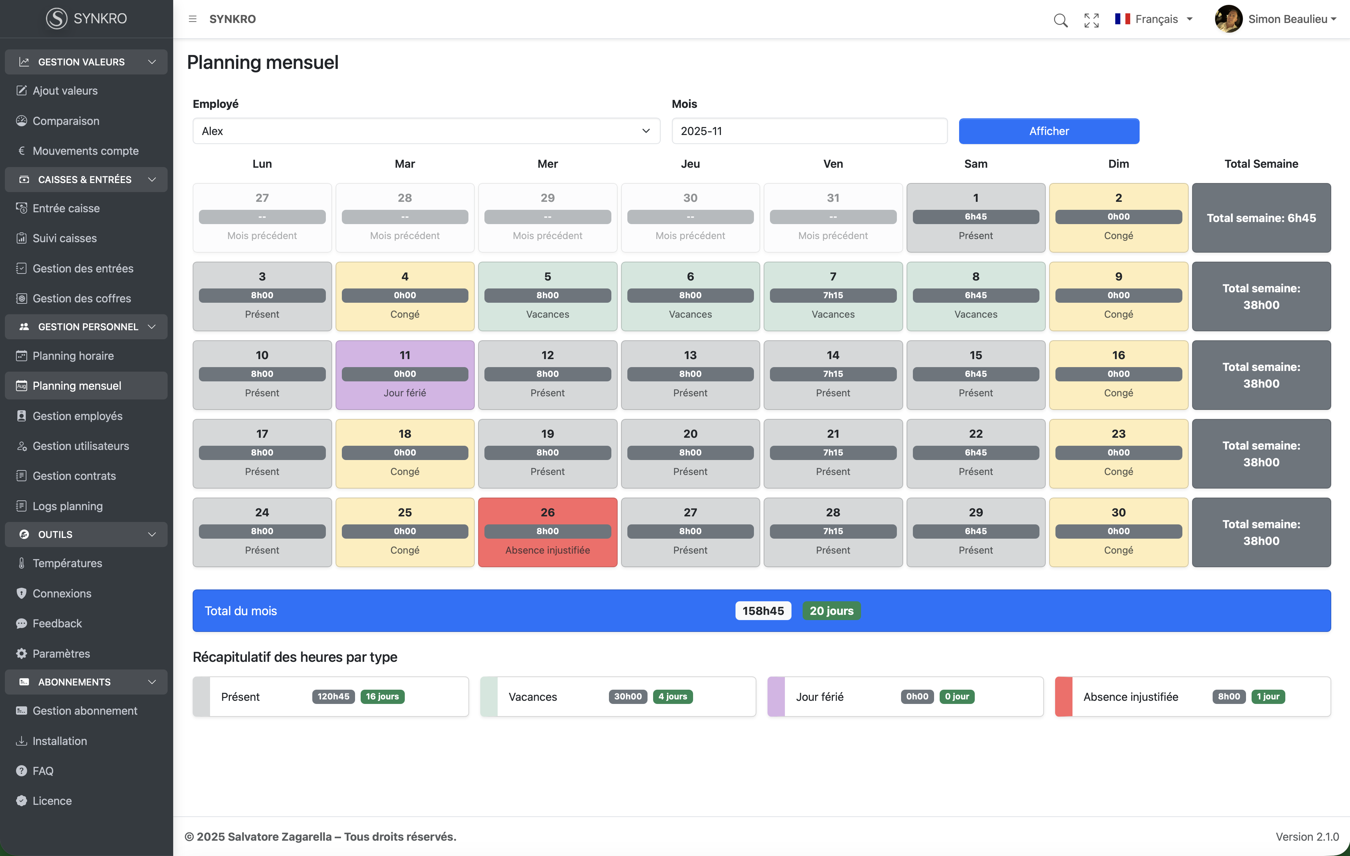The height and width of the screenshot is (856, 1350).
Task: Click the Feedback chat bubble icon
Action: [x=21, y=623]
